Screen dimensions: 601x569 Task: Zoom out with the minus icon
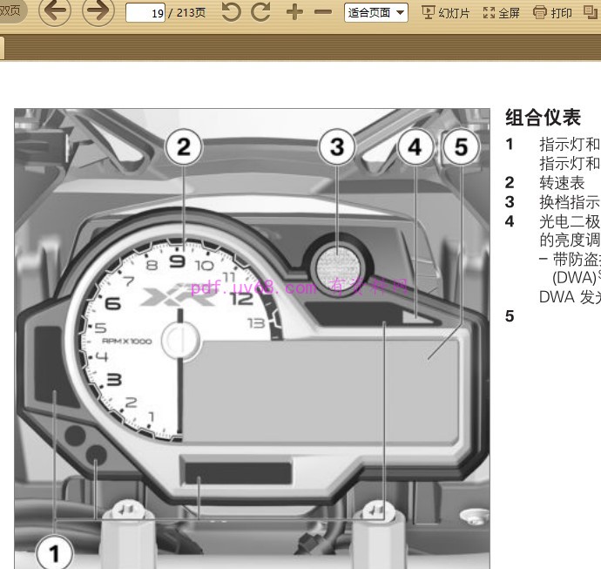[322, 12]
